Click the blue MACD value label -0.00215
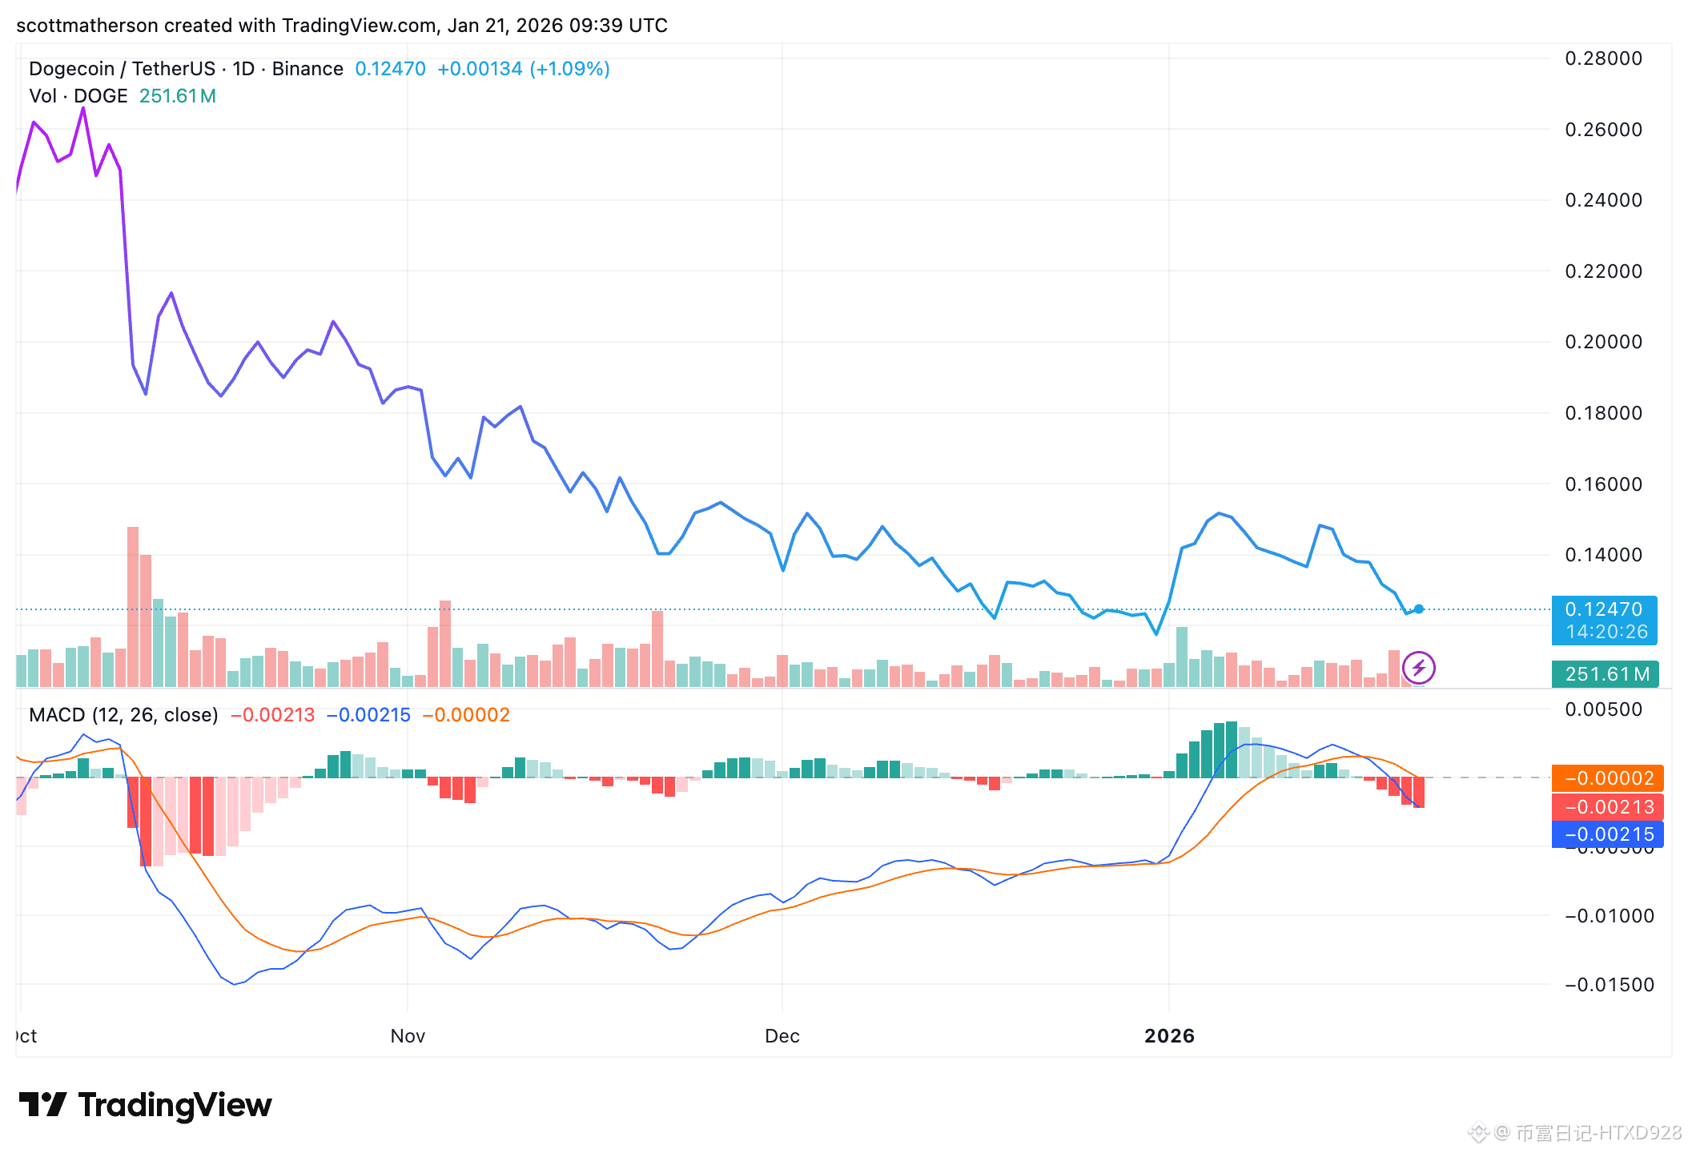This screenshot has height=1153, width=1688. [x=1607, y=835]
